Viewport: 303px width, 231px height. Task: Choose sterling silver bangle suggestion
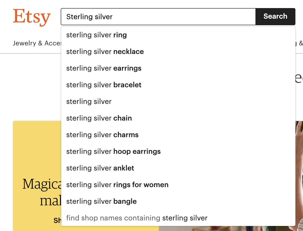(x=178, y=201)
